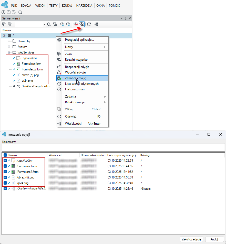Select Wycofaj edycję in the context menu
The width and height of the screenshot is (226, 244).
(82, 72)
